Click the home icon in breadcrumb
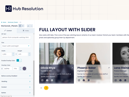This screenshot has height=97, width=129. point(2,22)
